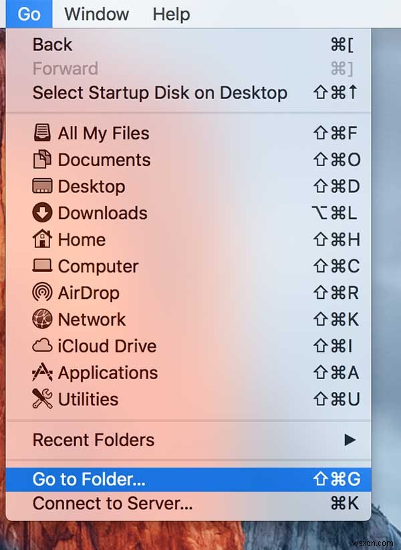
Task: Expand the Recent Folders submenu
Action: (x=92, y=440)
